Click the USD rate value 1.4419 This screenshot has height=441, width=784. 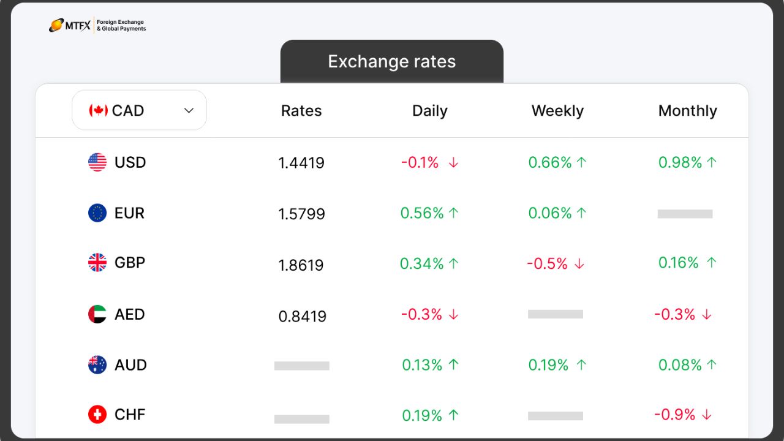pos(301,163)
